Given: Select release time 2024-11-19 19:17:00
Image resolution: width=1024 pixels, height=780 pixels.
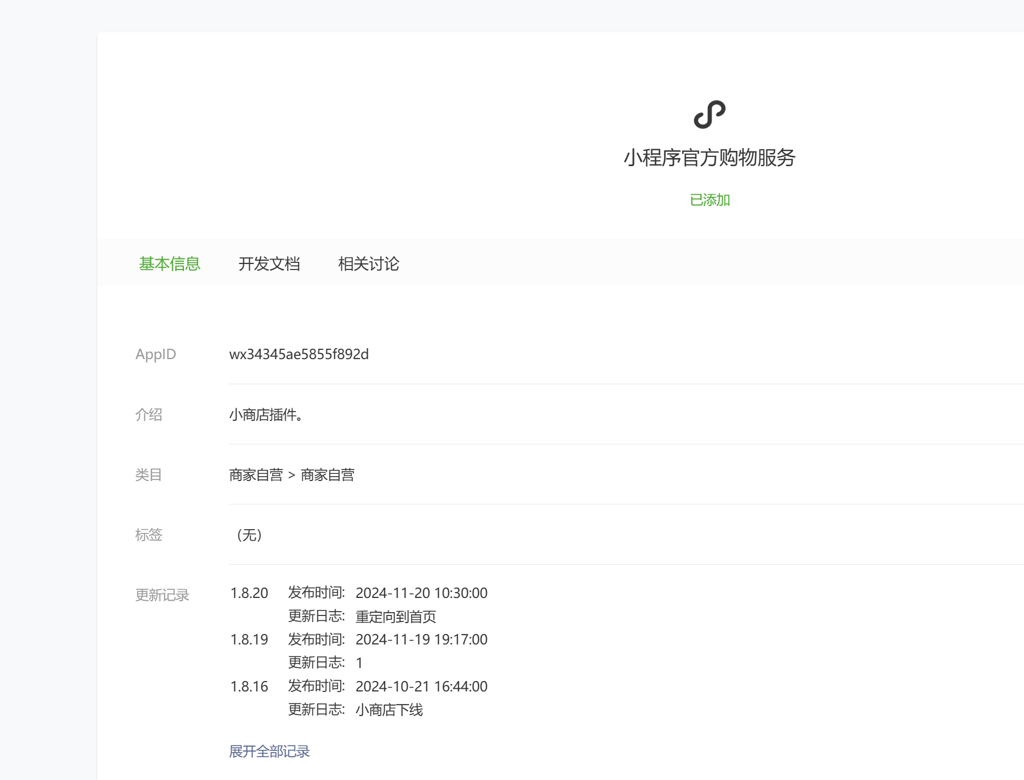Looking at the screenshot, I should [x=422, y=640].
